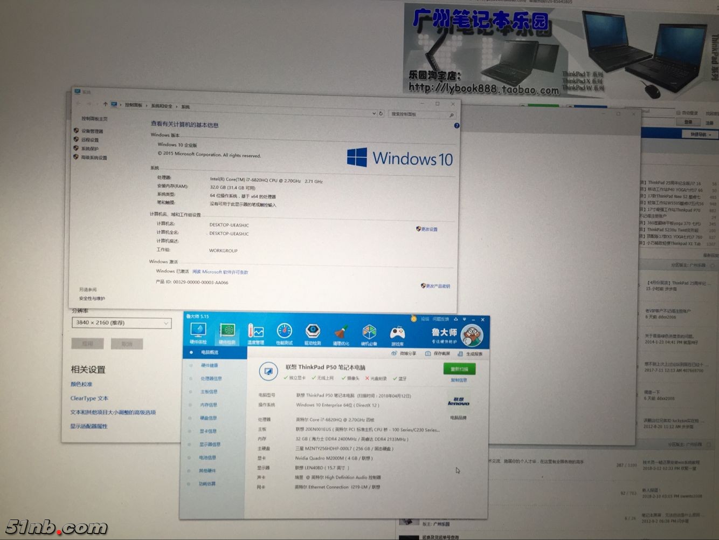Expand address bar history dropdown arrow
Viewport: 719px width, 540px height.
[374, 114]
